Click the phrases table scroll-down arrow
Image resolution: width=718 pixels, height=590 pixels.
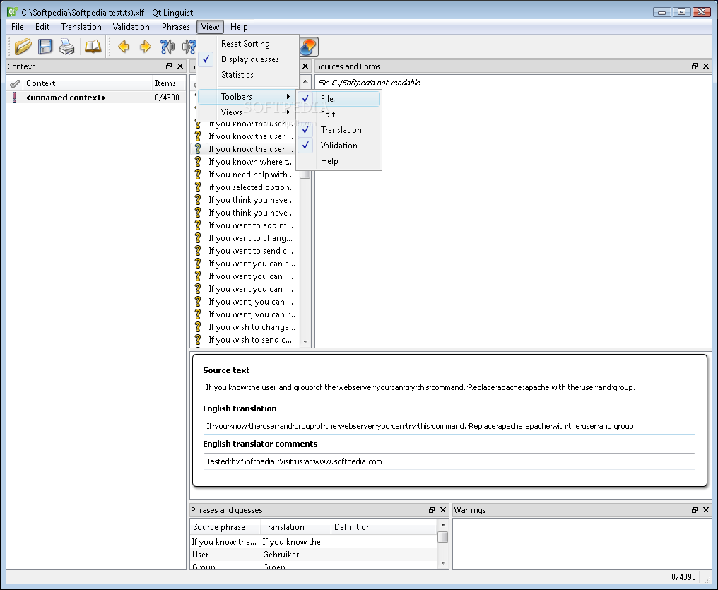443,563
